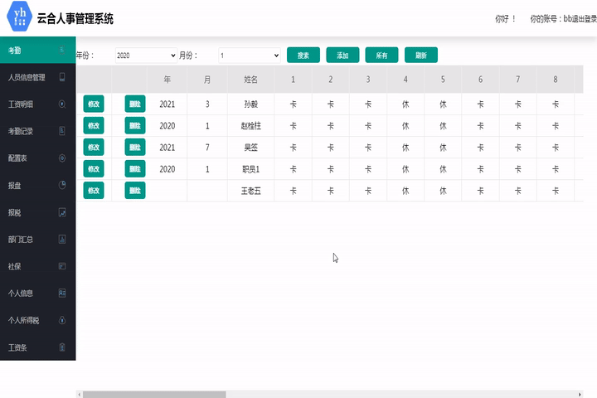Open the 年份 year dropdown
Viewport: 597px width, 398px height.
pyautogui.click(x=146, y=56)
